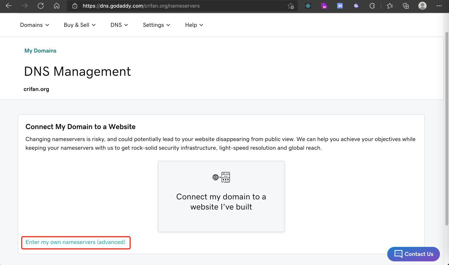This screenshot has height=265, width=449.
Task: Expand the Buy & Sell menu
Action: point(80,25)
